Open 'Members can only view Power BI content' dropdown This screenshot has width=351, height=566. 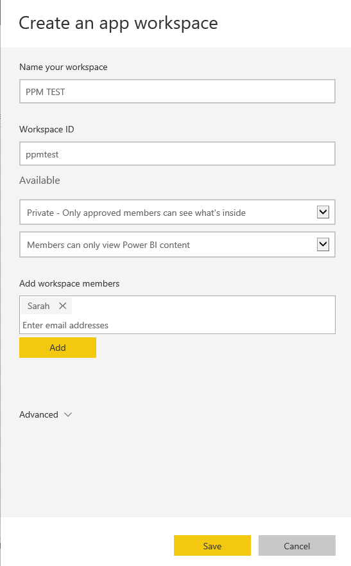[x=177, y=244]
